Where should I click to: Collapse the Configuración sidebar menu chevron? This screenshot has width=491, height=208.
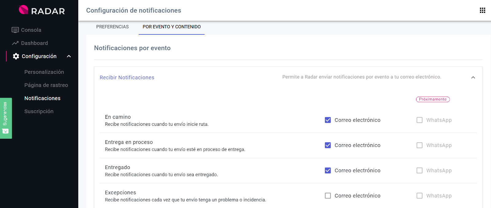69,56
